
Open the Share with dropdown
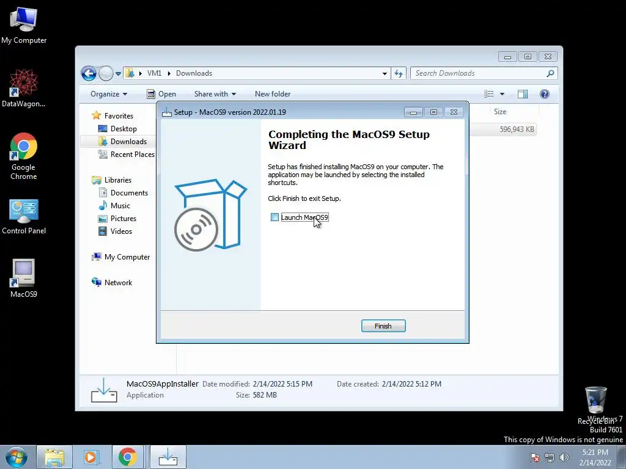215,94
